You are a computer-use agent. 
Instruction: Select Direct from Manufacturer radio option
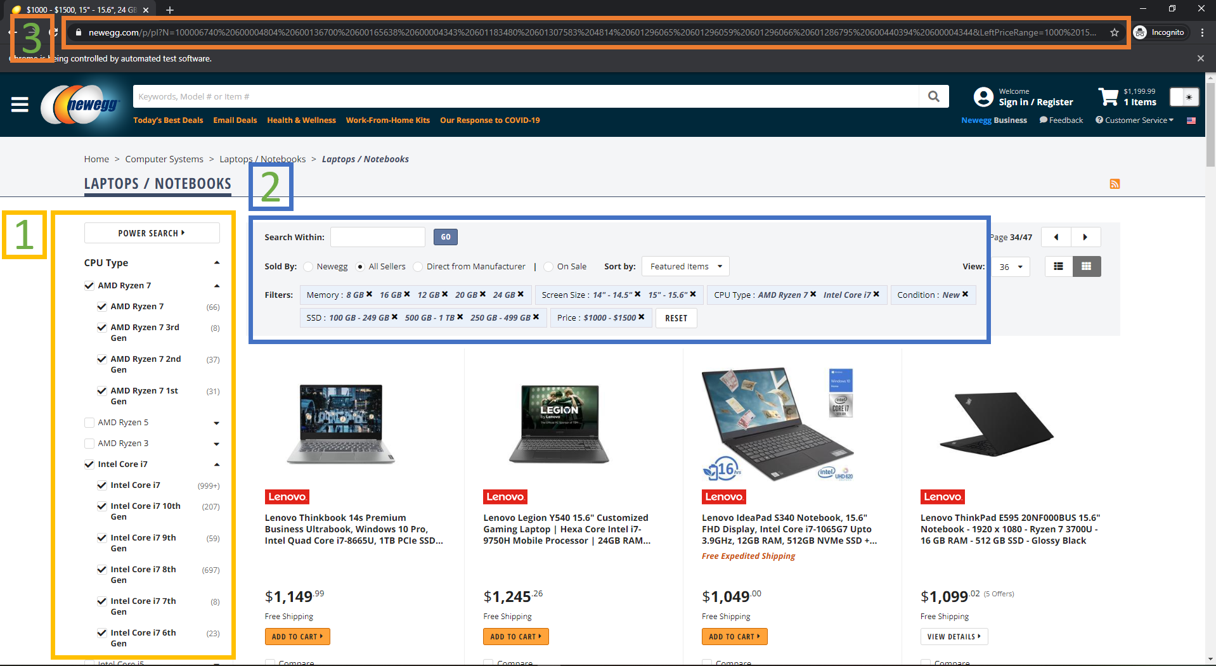point(418,267)
